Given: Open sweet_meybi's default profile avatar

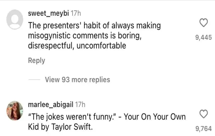Looking at the screenshot, I should pos(15,20).
